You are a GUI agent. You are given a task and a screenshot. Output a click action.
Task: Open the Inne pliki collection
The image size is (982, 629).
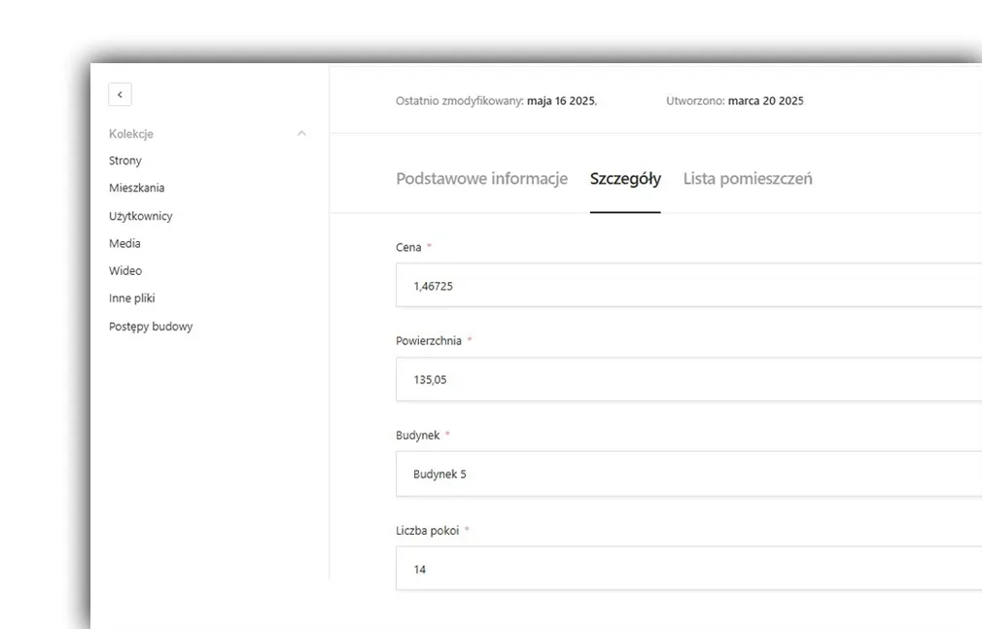click(x=131, y=298)
